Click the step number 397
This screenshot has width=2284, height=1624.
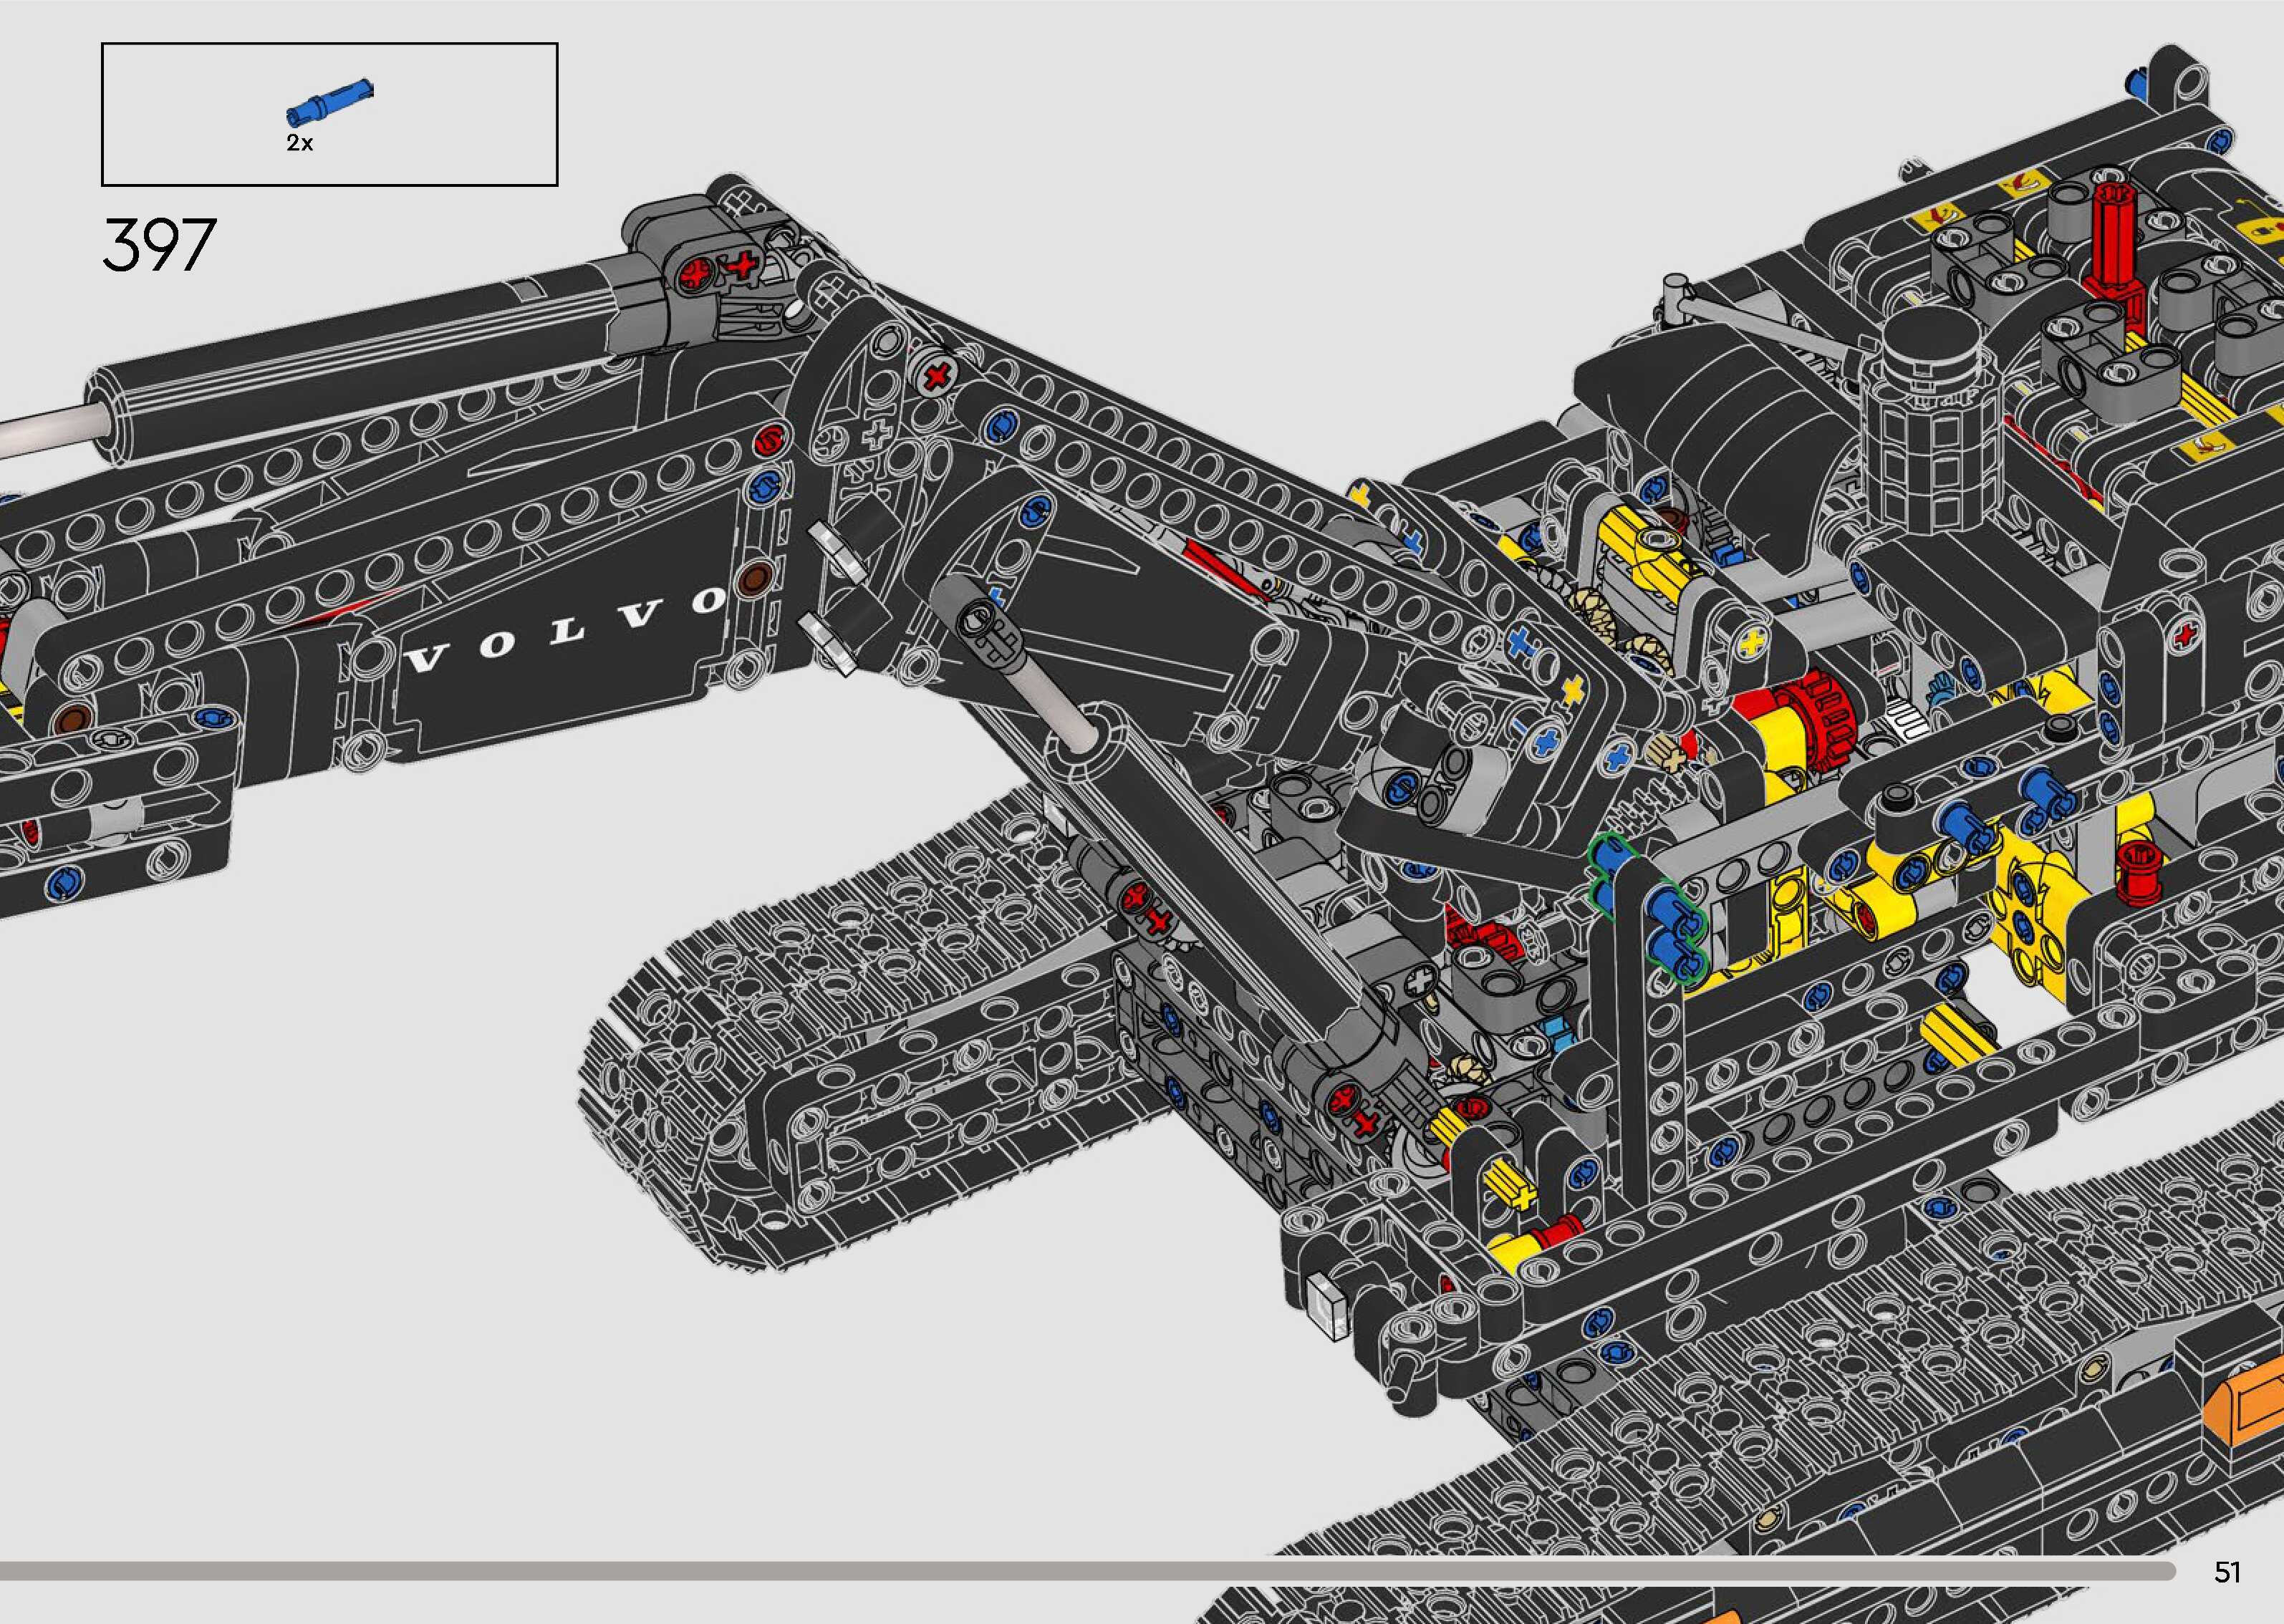coord(158,245)
